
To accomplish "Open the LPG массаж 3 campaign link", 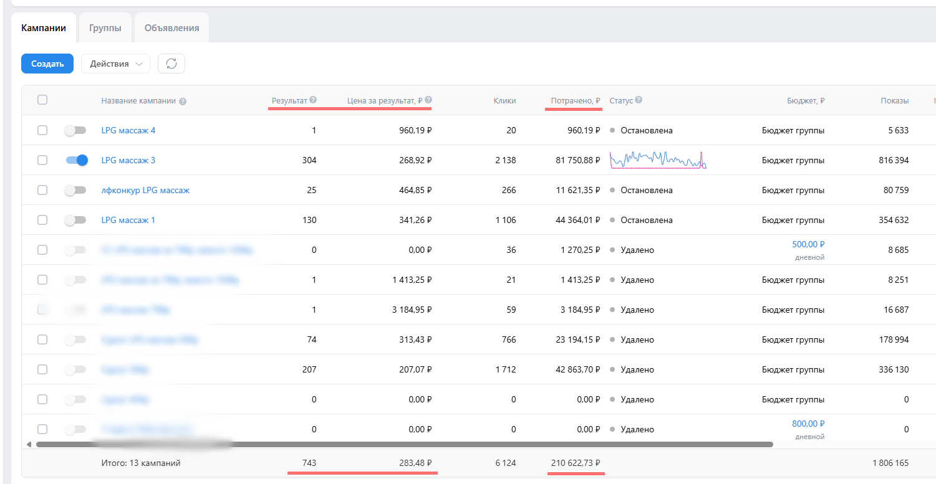I will 128,160.
